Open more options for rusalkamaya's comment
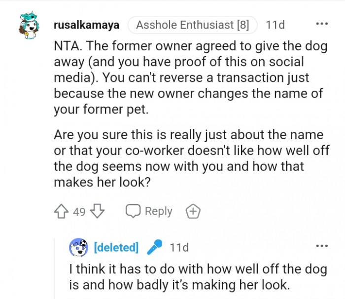 pos(321,24)
